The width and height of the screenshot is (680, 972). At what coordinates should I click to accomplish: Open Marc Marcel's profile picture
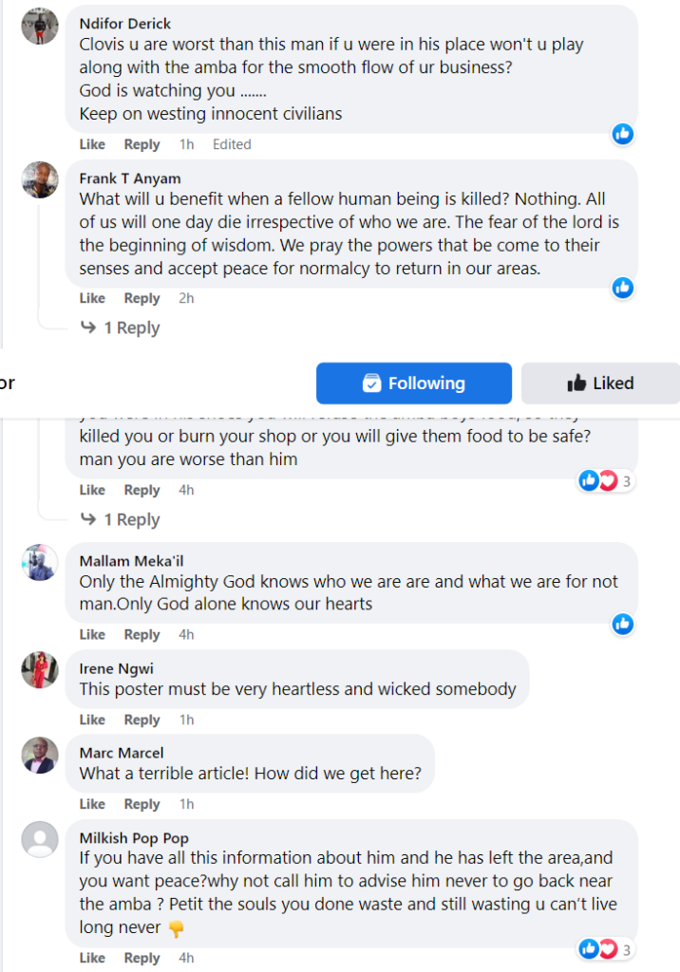coord(40,755)
